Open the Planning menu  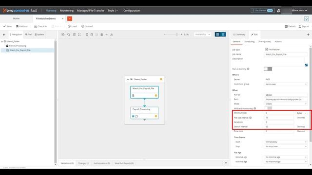point(51,11)
